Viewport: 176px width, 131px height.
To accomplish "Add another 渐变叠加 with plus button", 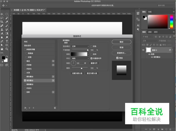I will click(53, 80).
